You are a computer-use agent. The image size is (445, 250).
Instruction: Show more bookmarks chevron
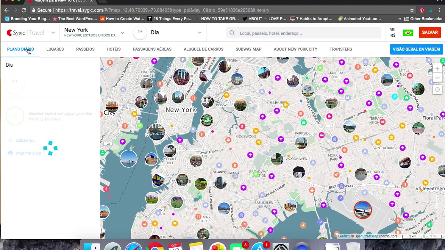click(400, 19)
